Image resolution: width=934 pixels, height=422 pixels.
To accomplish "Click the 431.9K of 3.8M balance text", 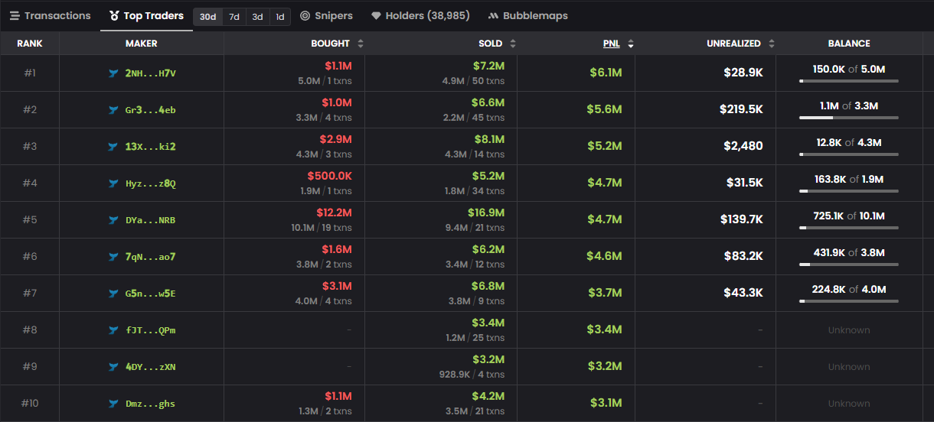I will [849, 252].
